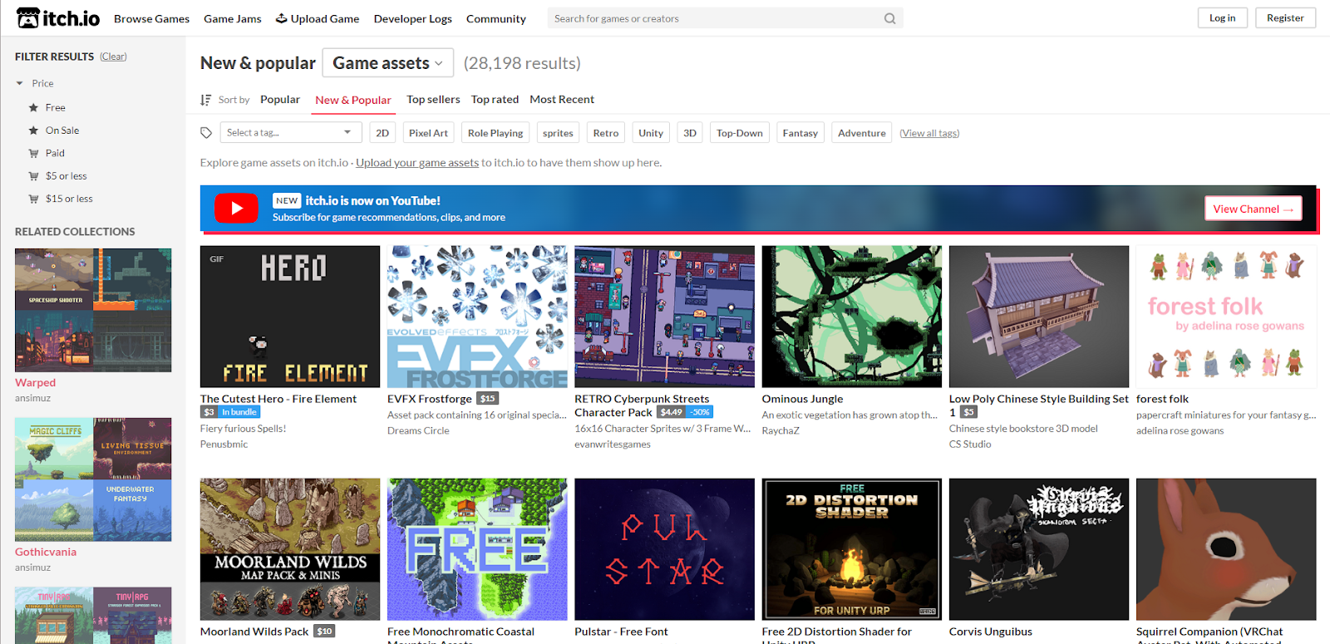Click Upload your game assets link
Viewport: 1330px width, 644px height.
point(417,163)
